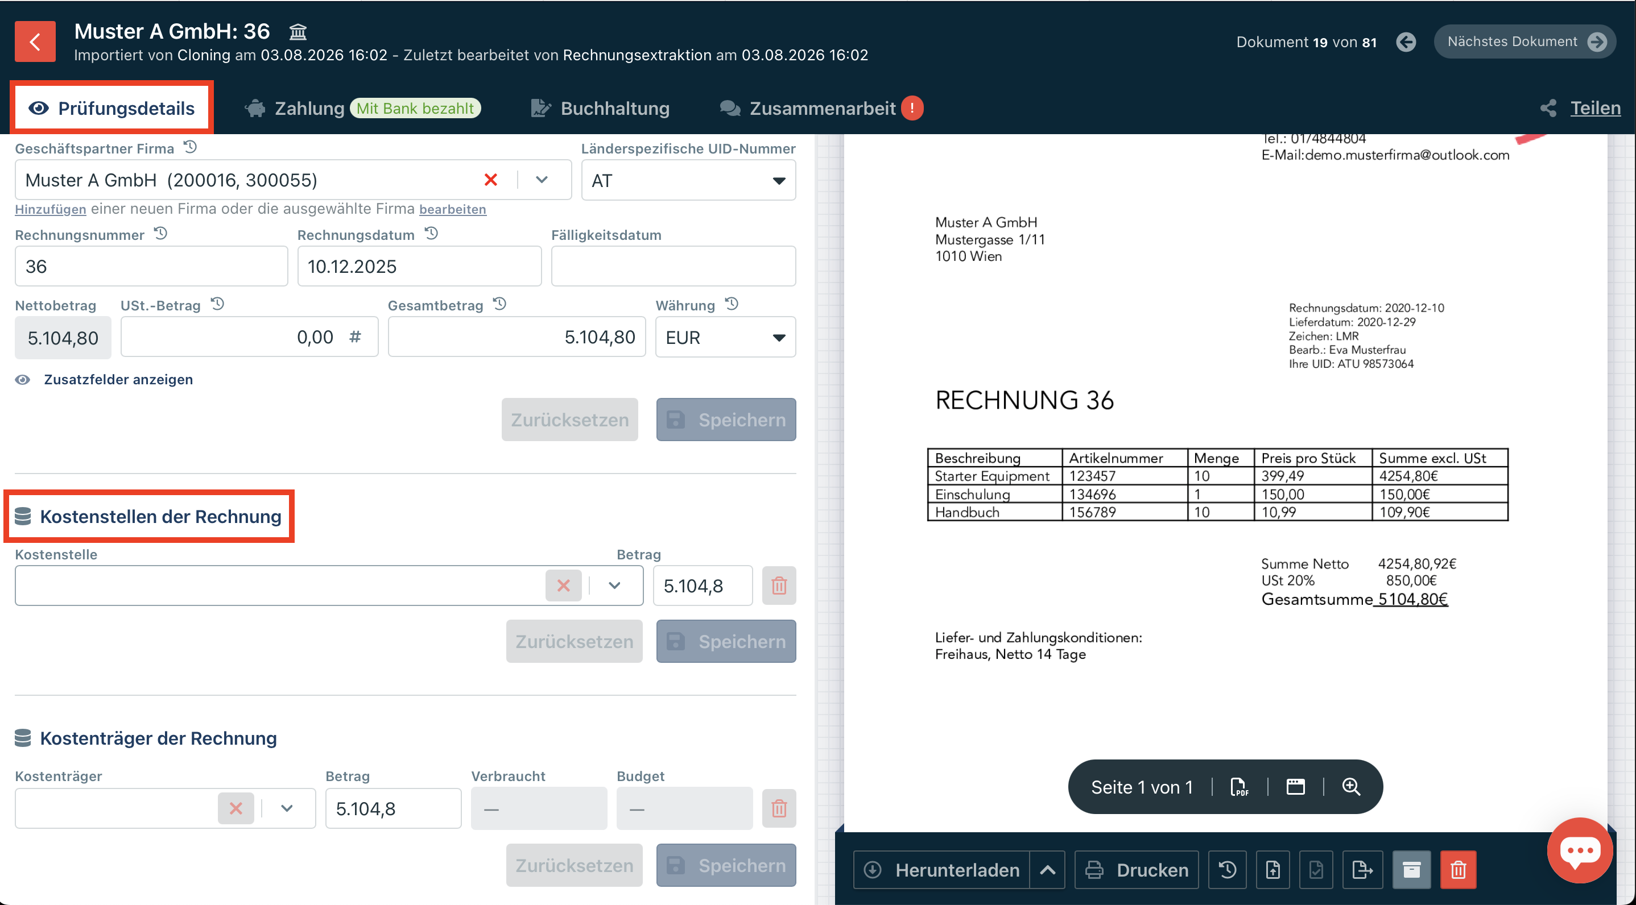Open the Buchhaltung tab

coord(600,108)
